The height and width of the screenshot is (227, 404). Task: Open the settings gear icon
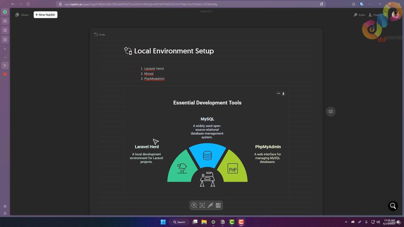click(385, 15)
